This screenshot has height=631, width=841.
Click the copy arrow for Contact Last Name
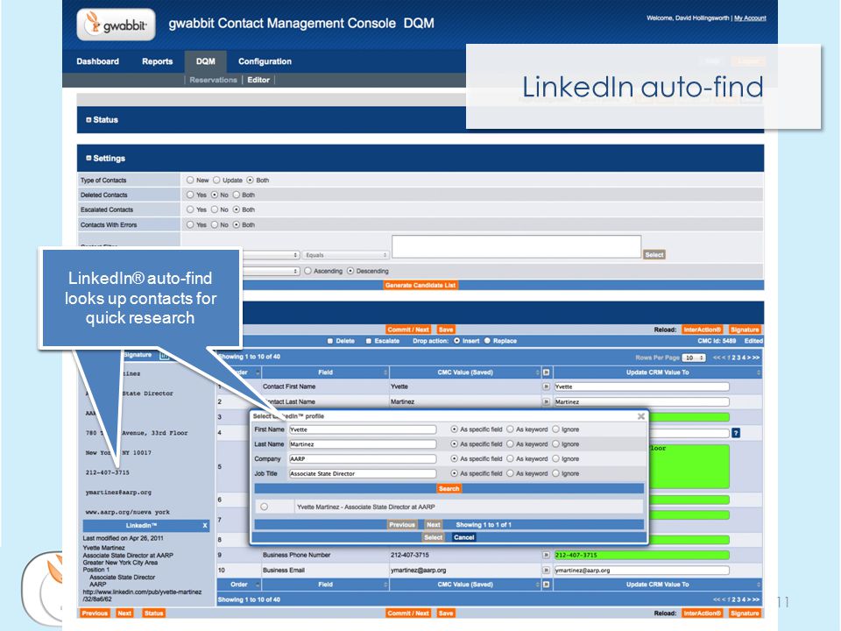(546, 401)
